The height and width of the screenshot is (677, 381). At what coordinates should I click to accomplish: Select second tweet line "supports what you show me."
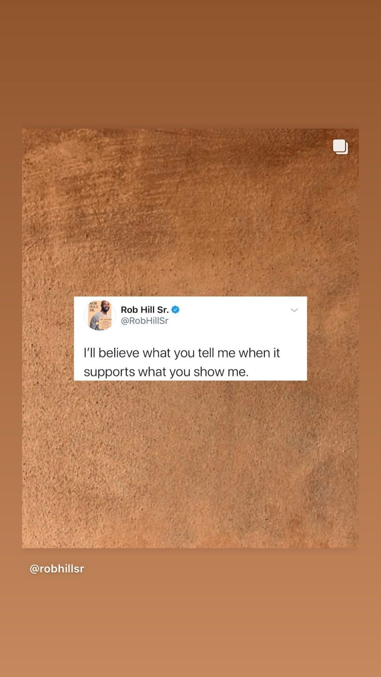[166, 372]
